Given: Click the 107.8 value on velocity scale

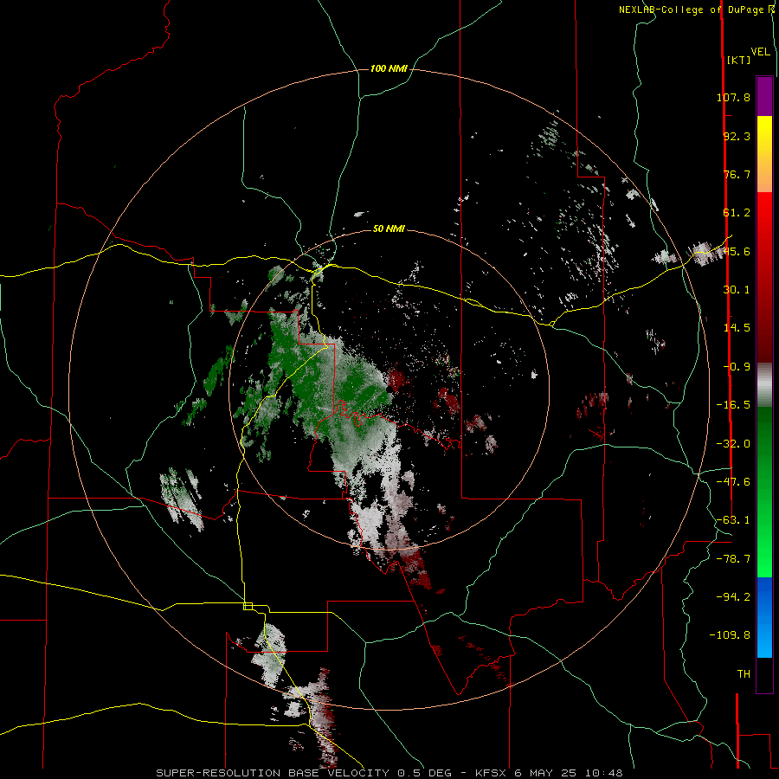Looking at the screenshot, I should click(733, 97).
